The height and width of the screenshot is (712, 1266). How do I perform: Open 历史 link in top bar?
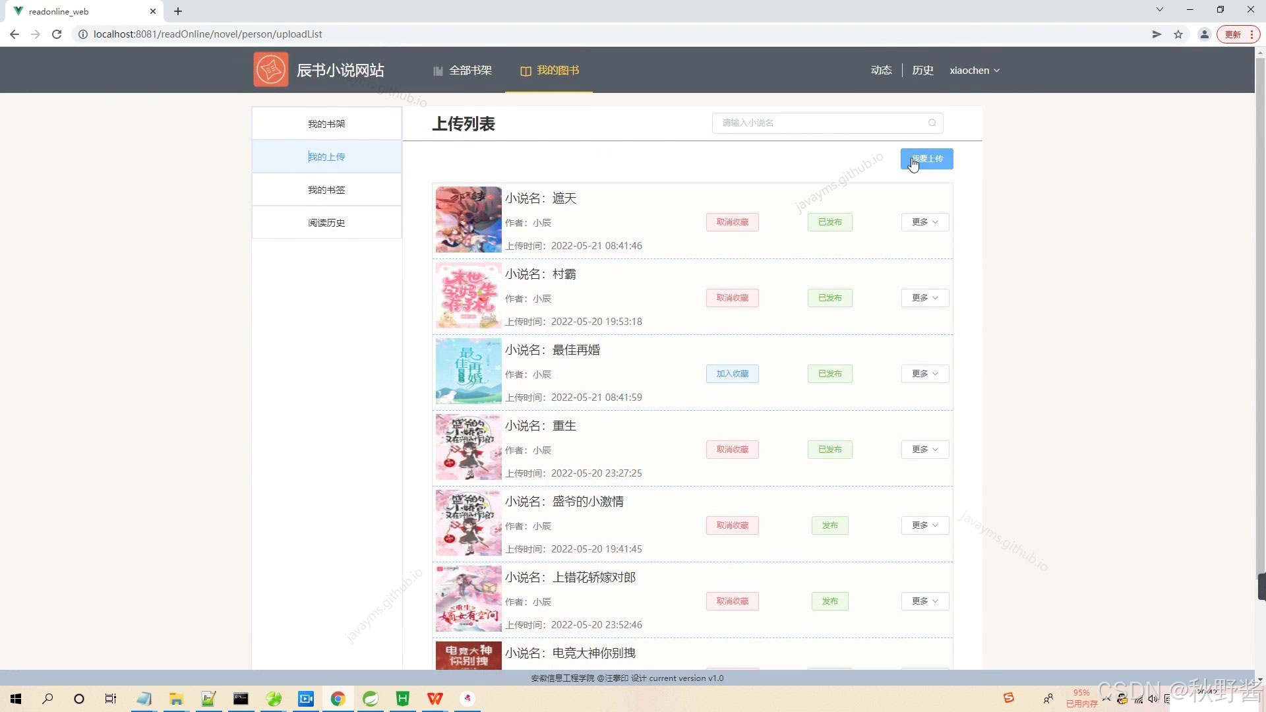click(x=922, y=71)
